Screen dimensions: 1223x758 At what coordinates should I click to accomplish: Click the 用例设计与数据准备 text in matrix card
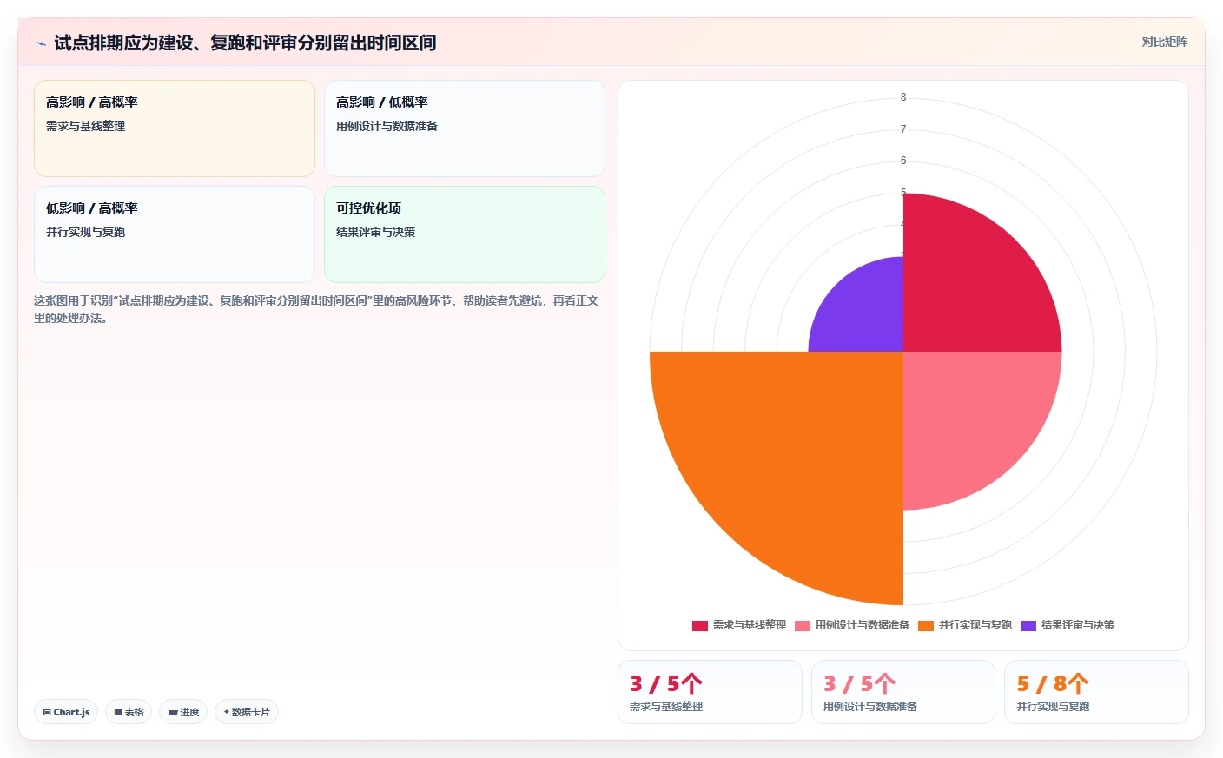click(x=387, y=126)
